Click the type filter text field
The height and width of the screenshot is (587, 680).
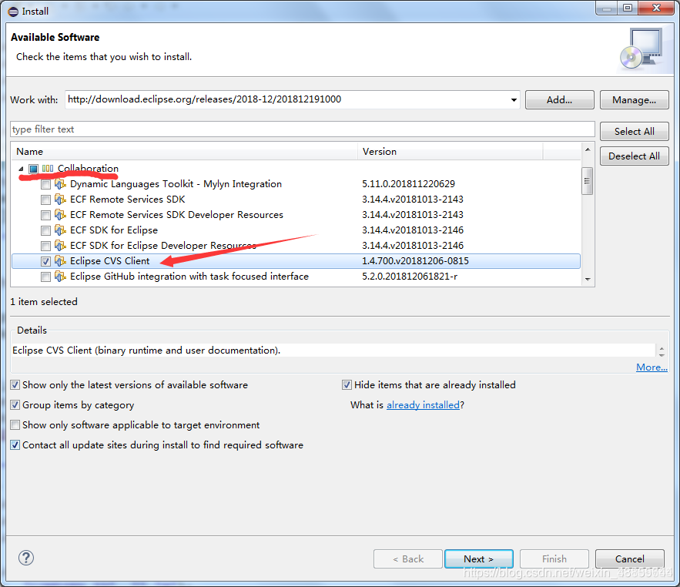(x=303, y=129)
